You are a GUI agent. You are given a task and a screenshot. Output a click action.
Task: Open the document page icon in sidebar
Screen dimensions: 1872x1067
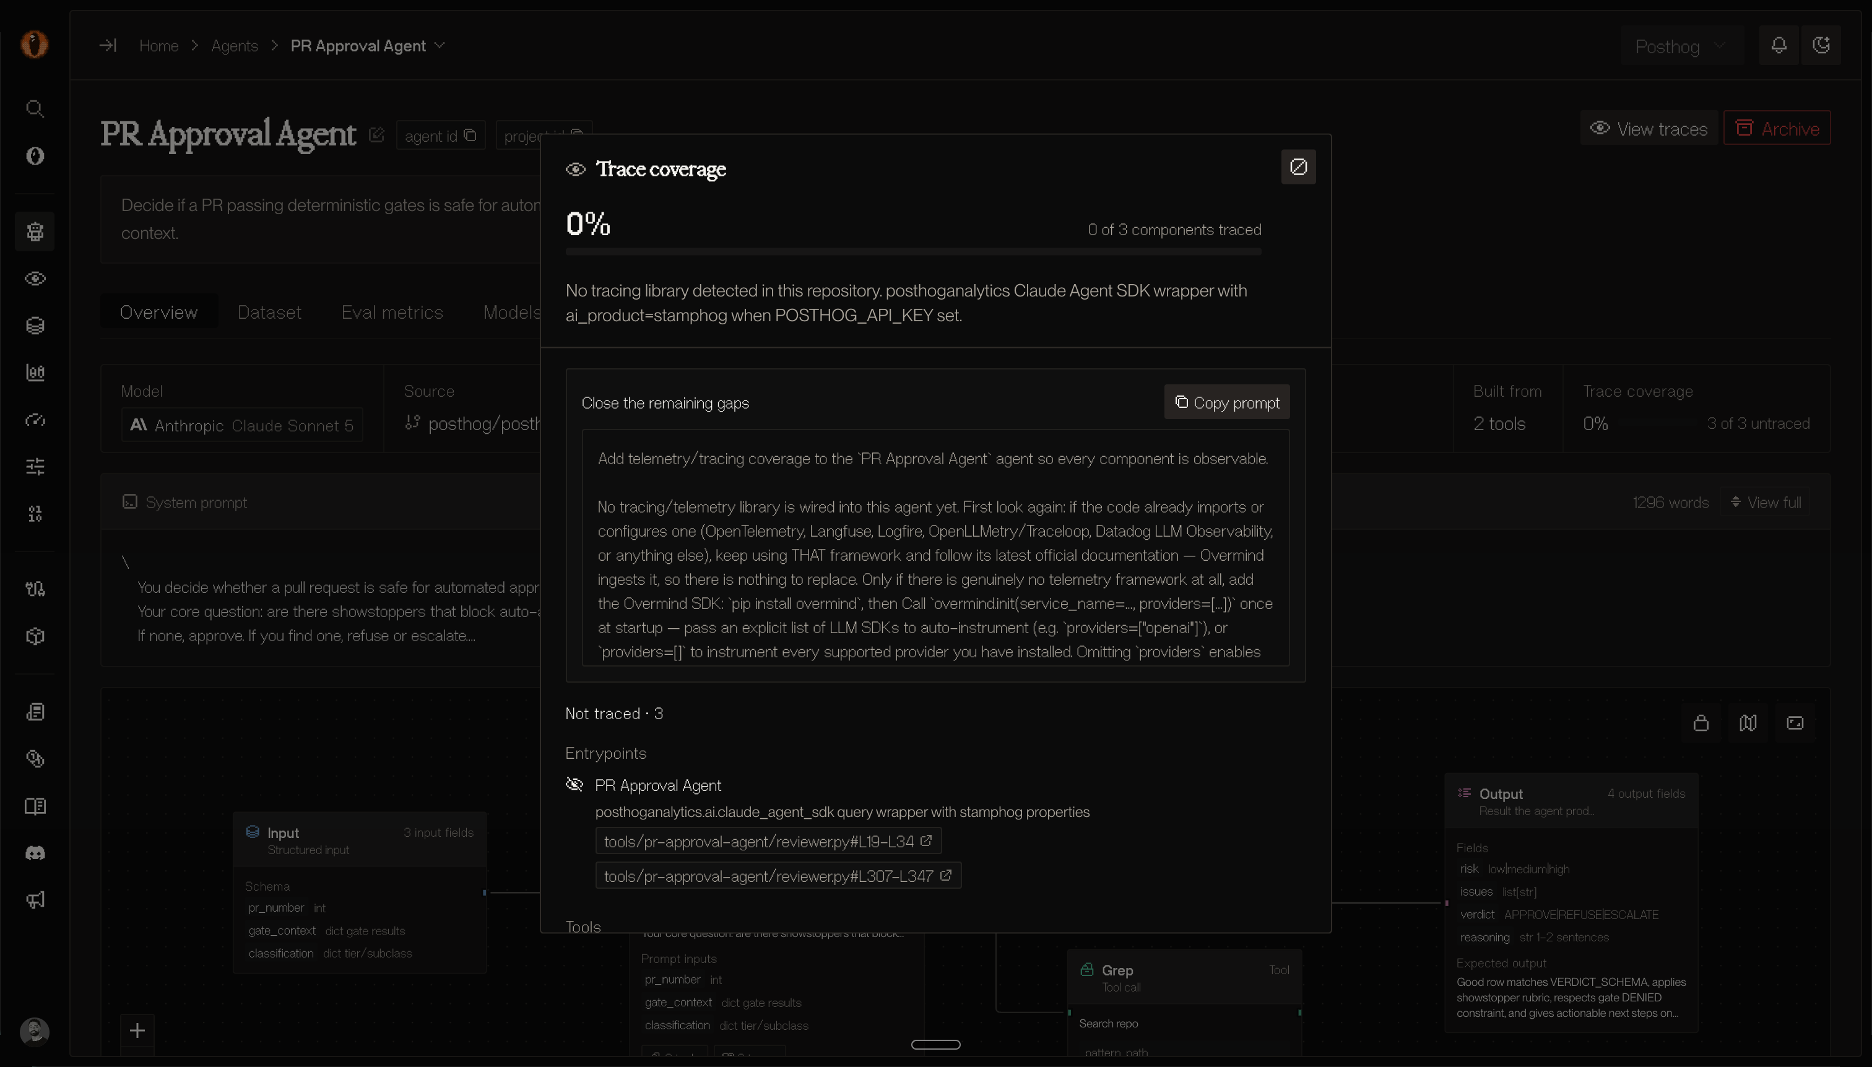(x=35, y=712)
